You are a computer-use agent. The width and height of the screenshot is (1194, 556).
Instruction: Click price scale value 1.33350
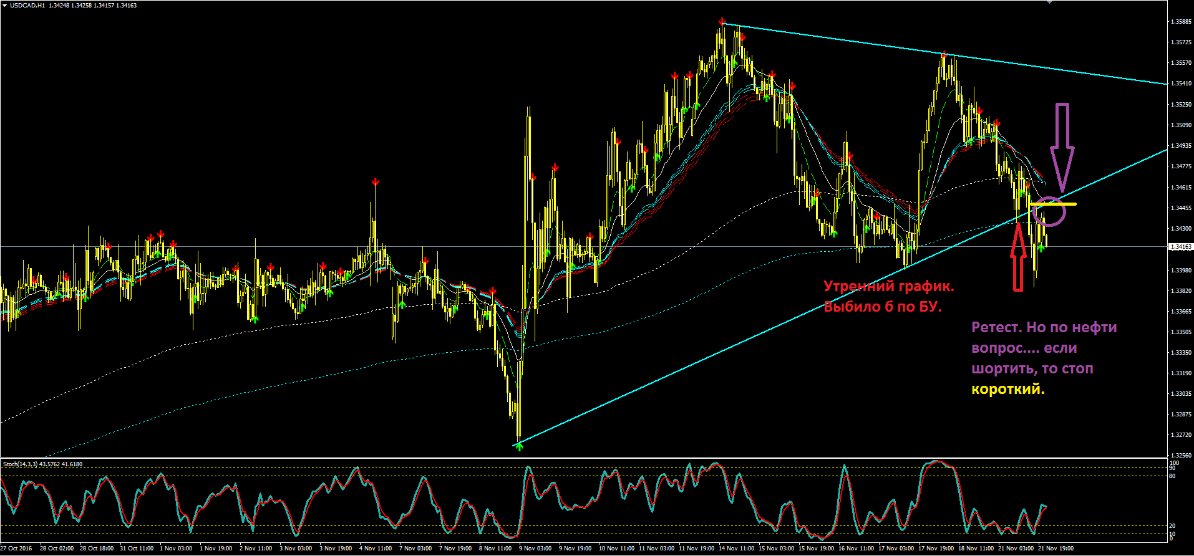[1180, 353]
